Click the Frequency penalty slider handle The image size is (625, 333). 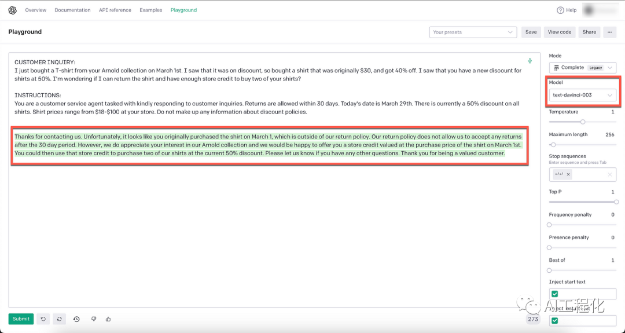[549, 225]
